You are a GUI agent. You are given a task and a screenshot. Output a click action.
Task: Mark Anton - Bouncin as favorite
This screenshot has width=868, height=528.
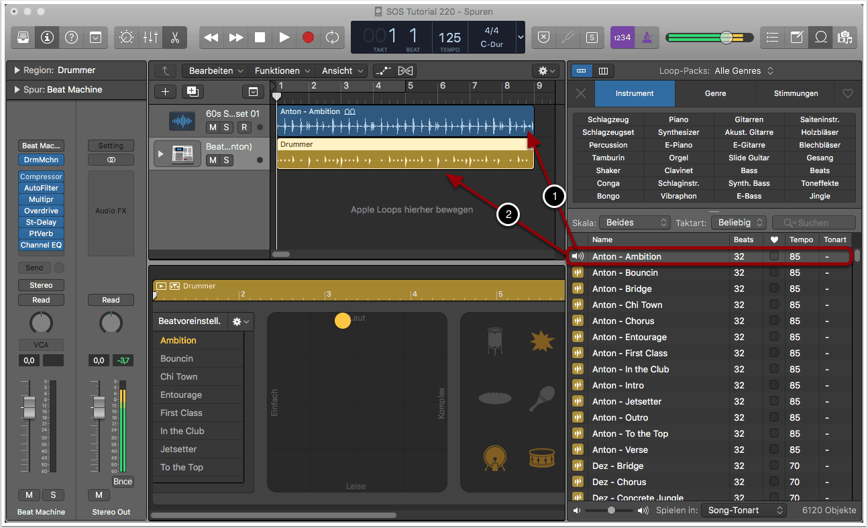coord(774,272)
